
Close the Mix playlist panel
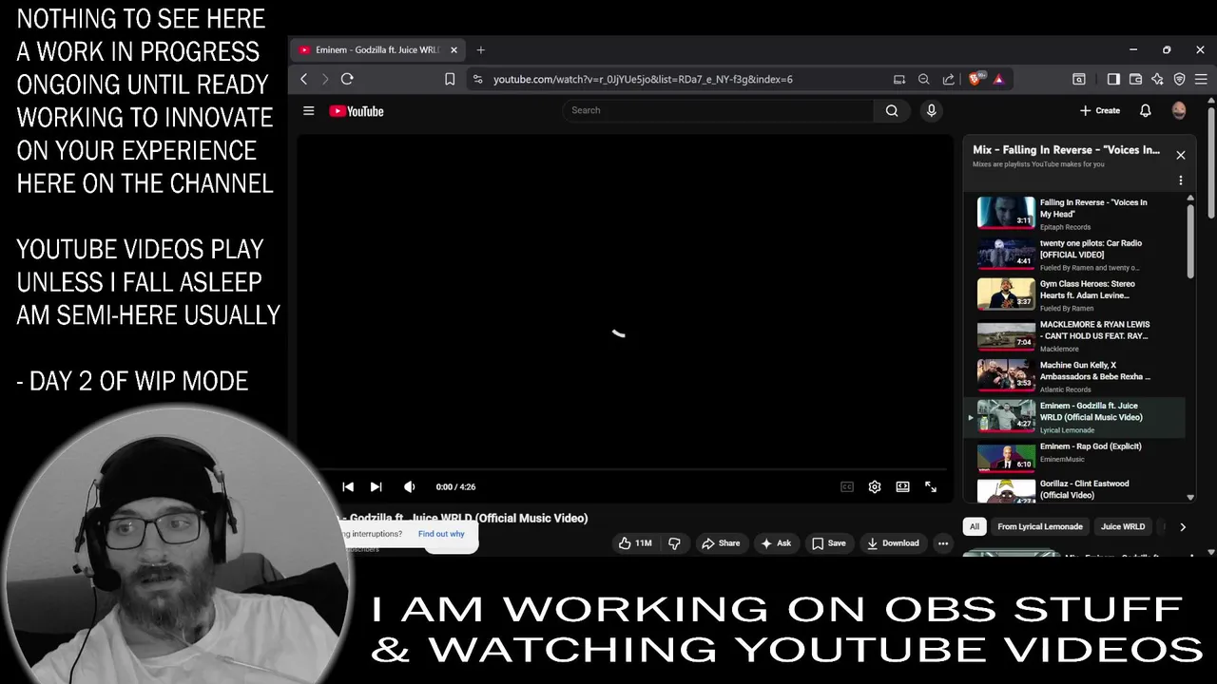tap(1181, 155)
